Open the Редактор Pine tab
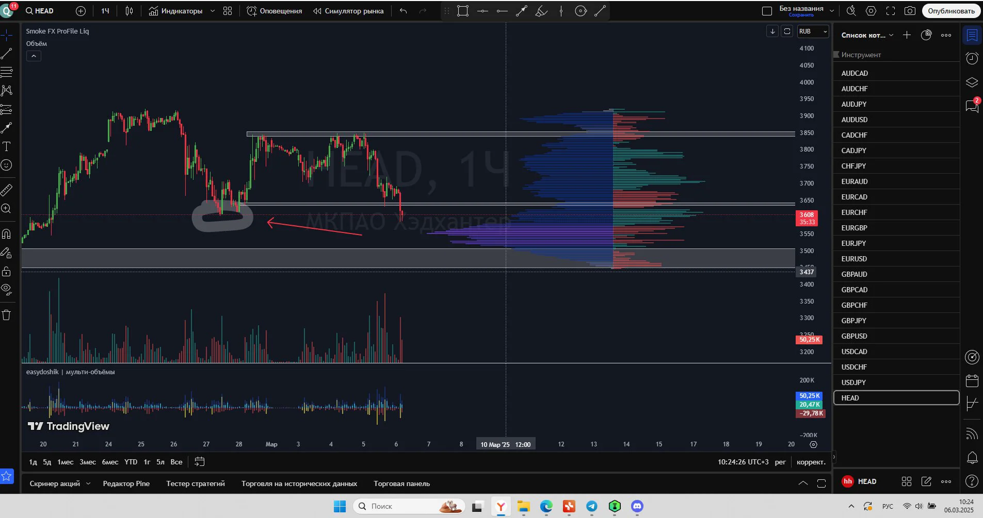The width and height of the screenshot is (983, 518). [126, 483]
